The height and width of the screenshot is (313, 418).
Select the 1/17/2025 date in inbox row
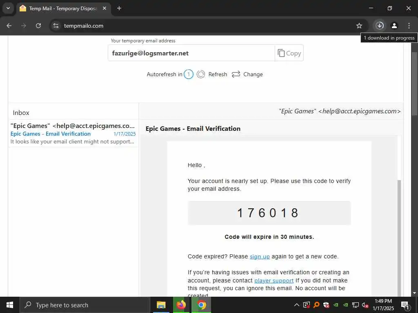tap(125, 134)
